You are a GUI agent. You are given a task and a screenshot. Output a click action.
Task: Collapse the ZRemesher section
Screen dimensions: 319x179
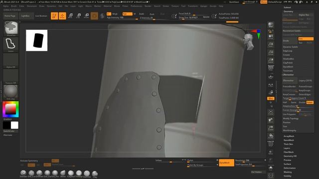[x=288, y=75]
